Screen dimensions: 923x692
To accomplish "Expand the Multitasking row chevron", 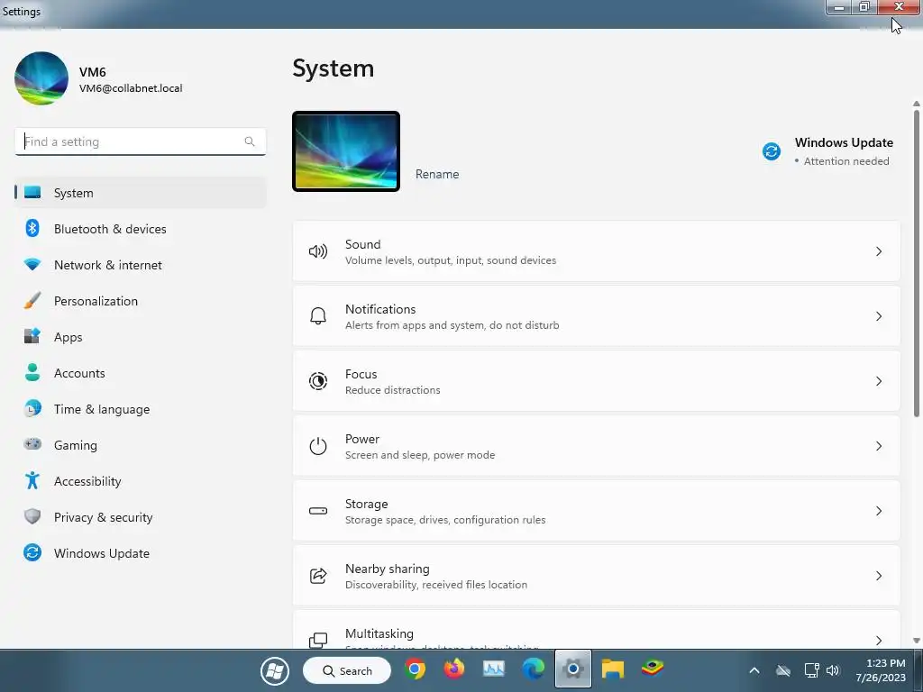I will click(x=878, y=641).
